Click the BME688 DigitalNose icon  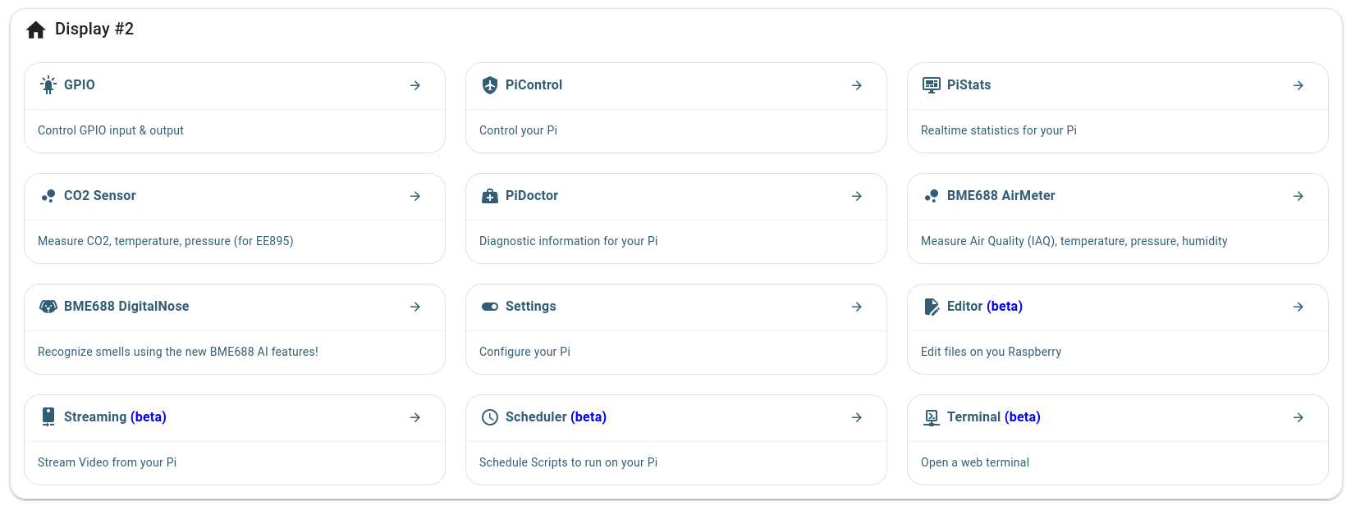(48, 307)
